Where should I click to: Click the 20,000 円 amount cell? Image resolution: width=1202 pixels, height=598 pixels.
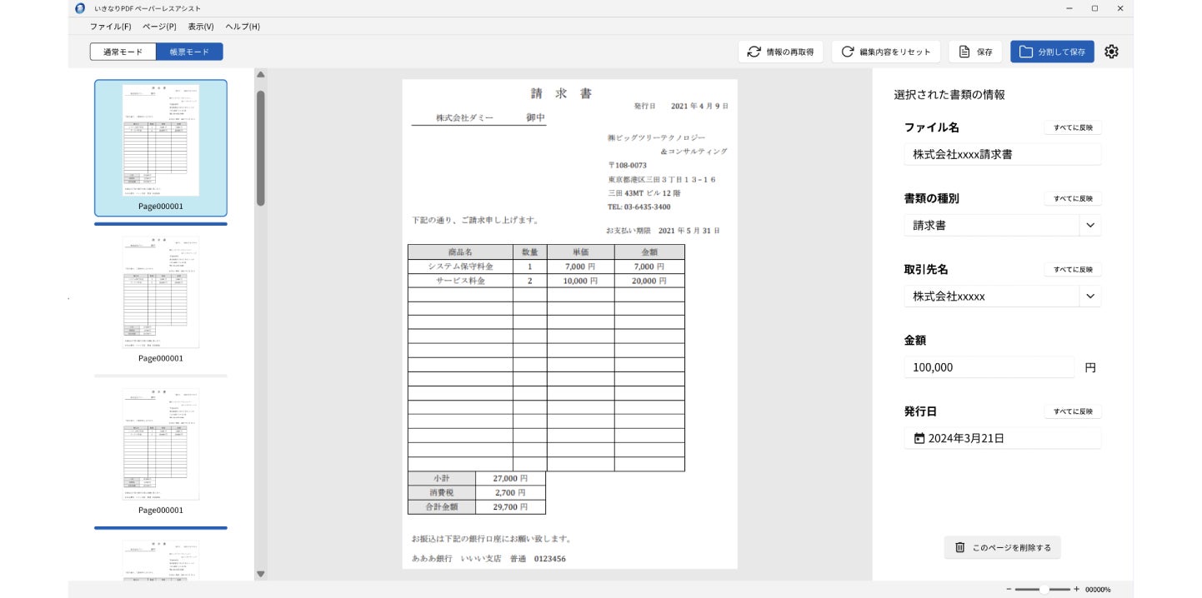649,281
